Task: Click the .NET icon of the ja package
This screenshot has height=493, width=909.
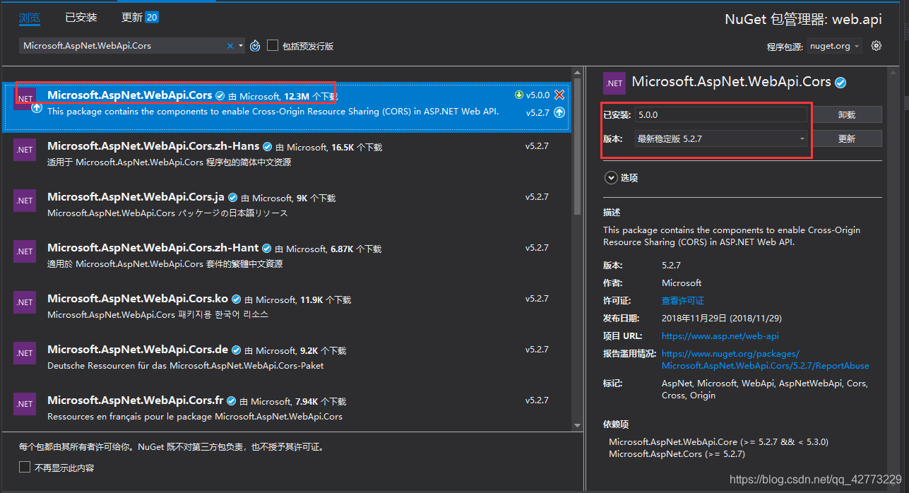Action: (x=25, y=201)
